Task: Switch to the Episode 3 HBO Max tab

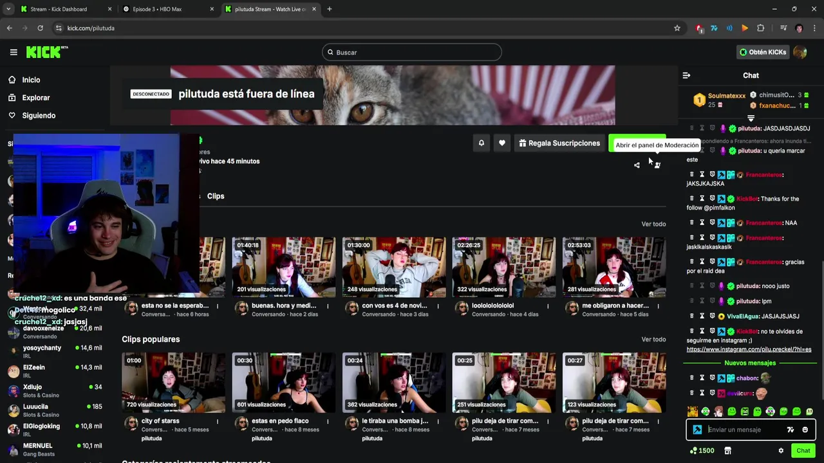Action: click(167, 9)
